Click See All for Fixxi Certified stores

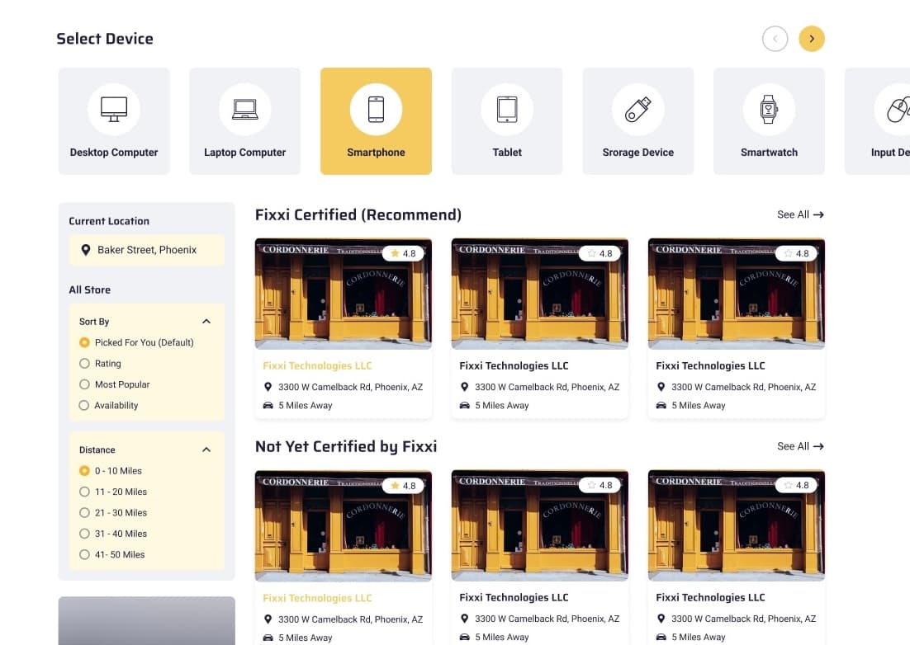coord(799,214)
